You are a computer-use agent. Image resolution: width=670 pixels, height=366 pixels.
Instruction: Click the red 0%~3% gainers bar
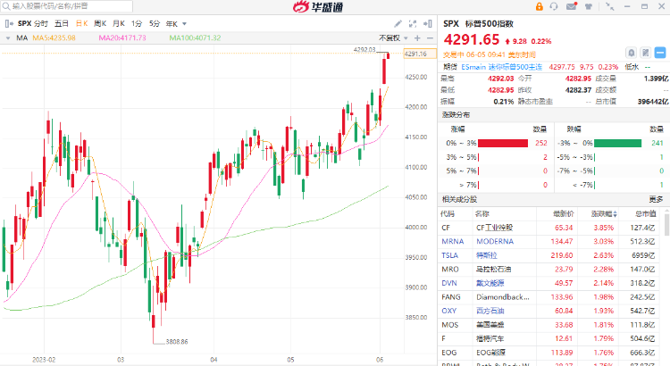503,143
